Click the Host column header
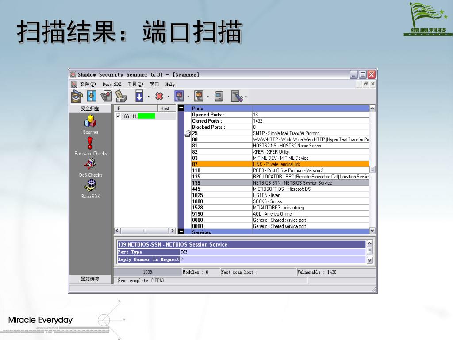 tap(166, 108)
